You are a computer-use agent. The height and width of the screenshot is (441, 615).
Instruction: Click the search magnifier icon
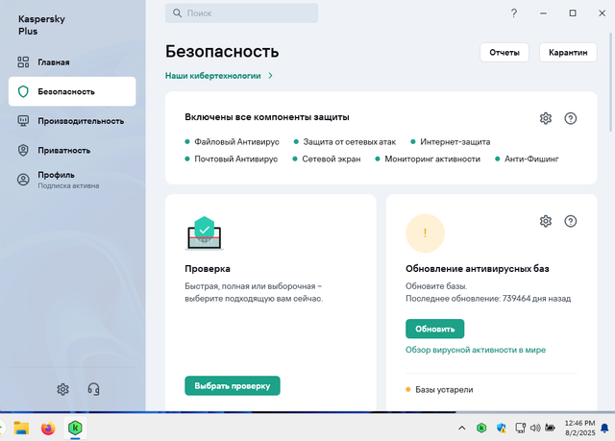(177, 13)
